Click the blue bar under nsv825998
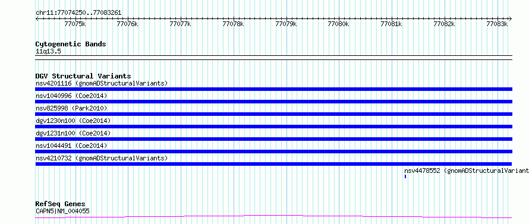The height and width of the screenshot is (224, 529). point(273,114)
